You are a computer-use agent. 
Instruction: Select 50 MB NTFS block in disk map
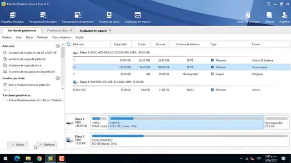coord(99,122)
